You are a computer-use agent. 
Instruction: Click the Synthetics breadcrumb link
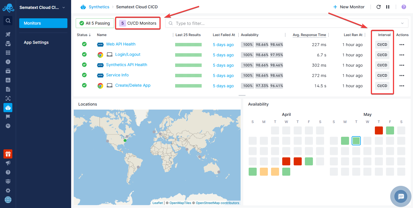point(99,7)
